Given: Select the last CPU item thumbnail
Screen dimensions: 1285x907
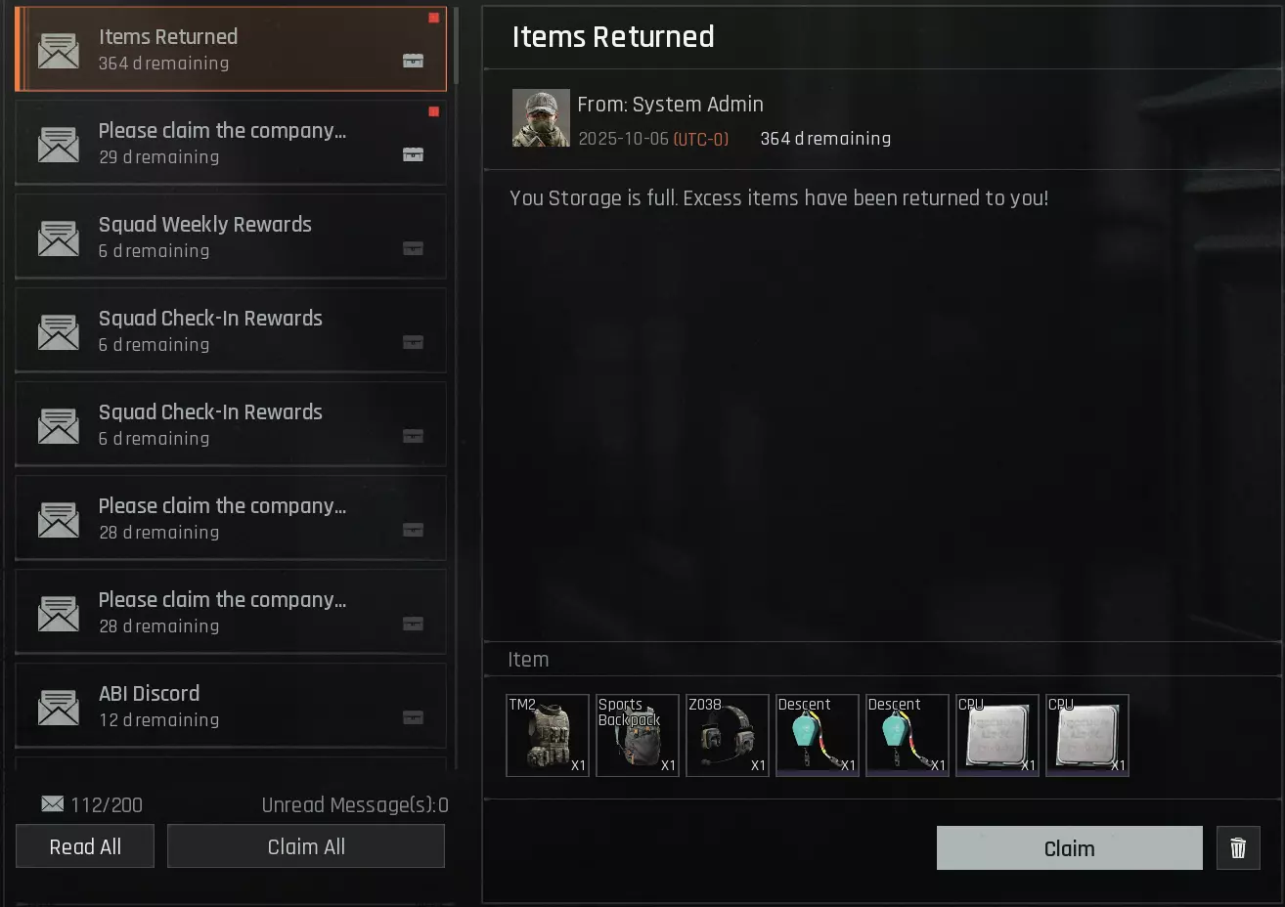Looking at the screenshot, I should click(x=1087, y=735).
